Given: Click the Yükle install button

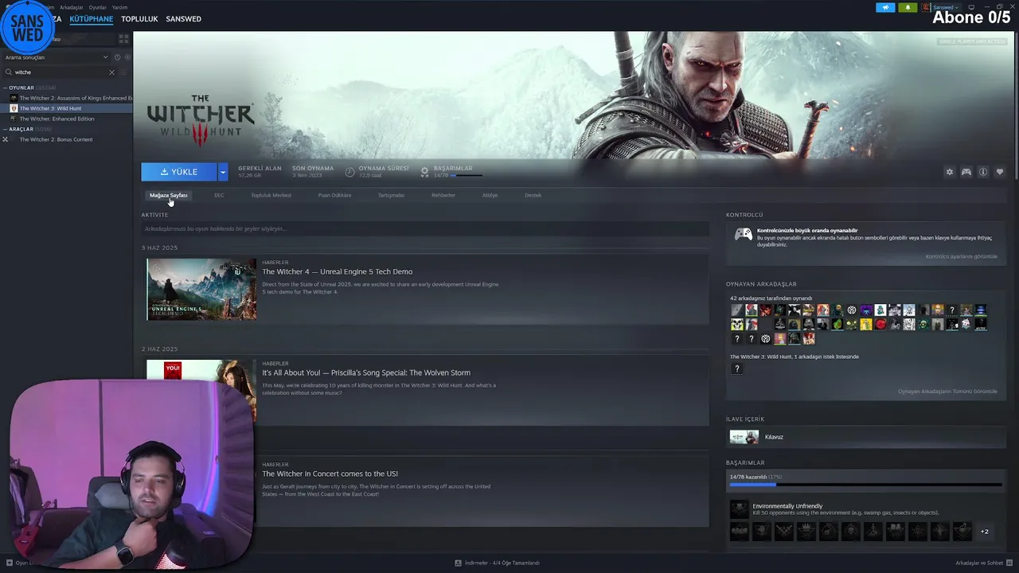Looking at the screenshot, I should click(x=179, y=172).
